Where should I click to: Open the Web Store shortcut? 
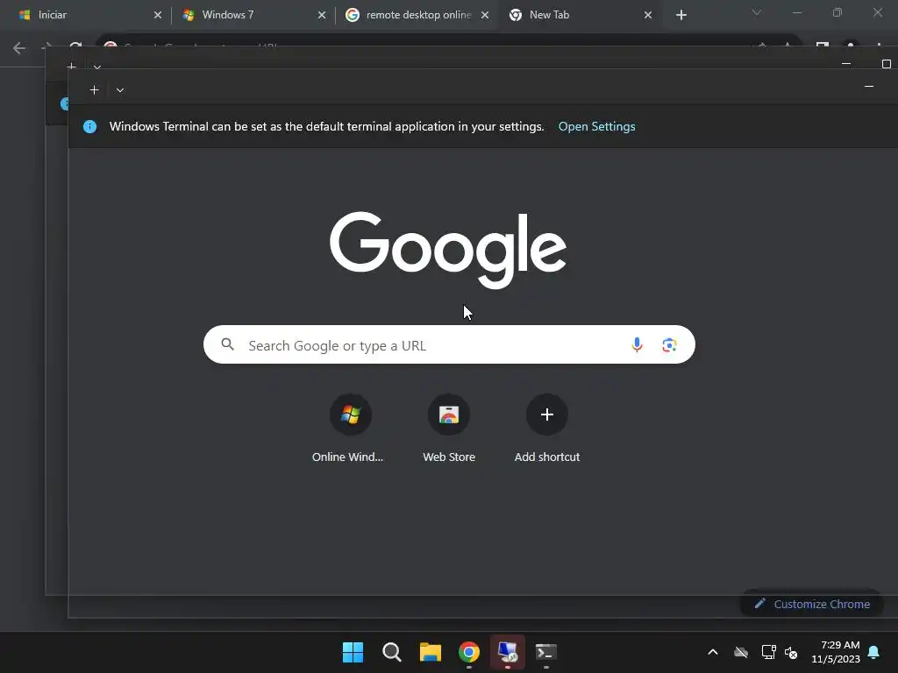[x=449, y=414]
